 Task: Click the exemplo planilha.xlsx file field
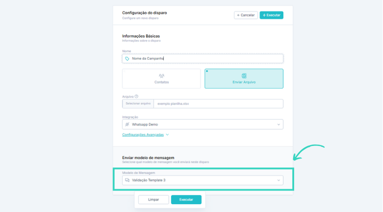tap(218, 104)
